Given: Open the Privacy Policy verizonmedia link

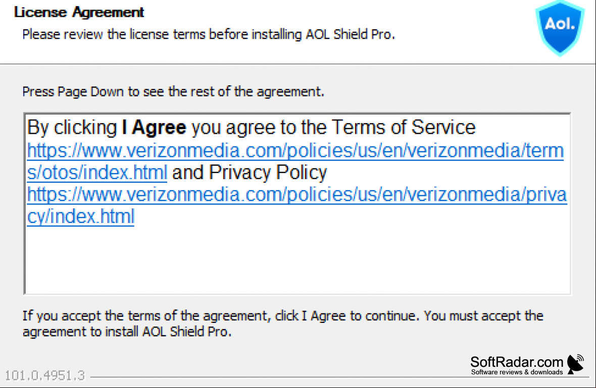Looking at the screenshot, I should (297, 195).
